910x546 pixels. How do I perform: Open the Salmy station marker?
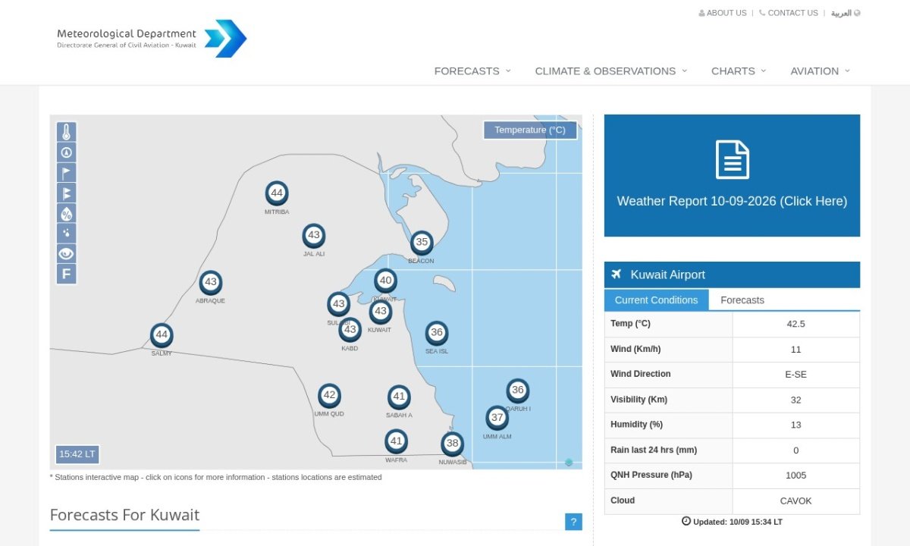click(x=161, y=334)
